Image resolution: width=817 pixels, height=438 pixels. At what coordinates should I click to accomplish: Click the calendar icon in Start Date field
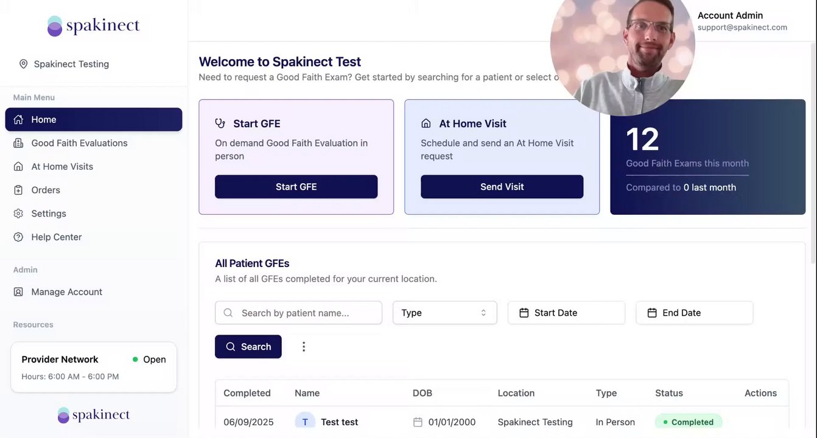524,313
